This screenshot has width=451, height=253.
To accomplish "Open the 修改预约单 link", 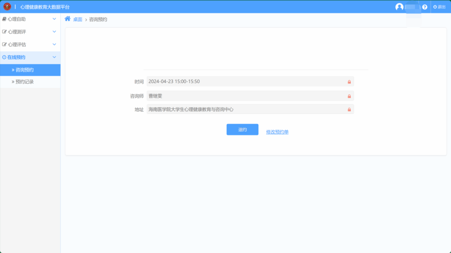I will pos(277,132).
